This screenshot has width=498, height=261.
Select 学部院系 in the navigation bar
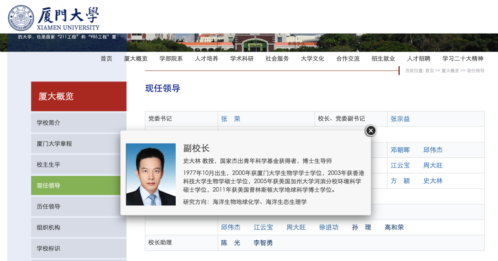171,58
